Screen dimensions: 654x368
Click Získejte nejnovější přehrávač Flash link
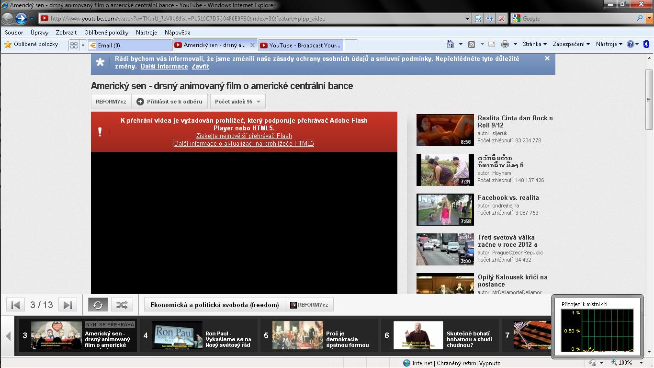tap(244, 136)
